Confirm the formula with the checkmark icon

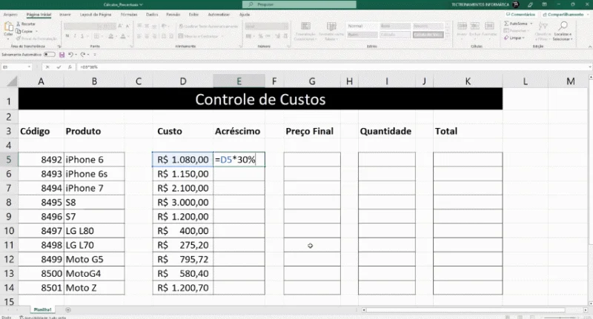tap(59, 67)
